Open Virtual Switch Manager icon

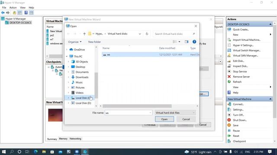click(x=229, y=50)
